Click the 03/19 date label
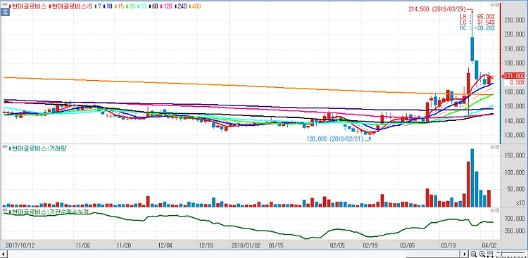Image resolution: width=528 pixels, height=258 pixels. (x=449, y=245)
